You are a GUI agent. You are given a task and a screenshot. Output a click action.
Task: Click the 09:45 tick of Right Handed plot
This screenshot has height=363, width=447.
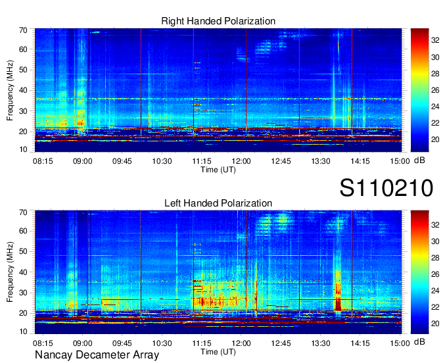coord(122,161)
